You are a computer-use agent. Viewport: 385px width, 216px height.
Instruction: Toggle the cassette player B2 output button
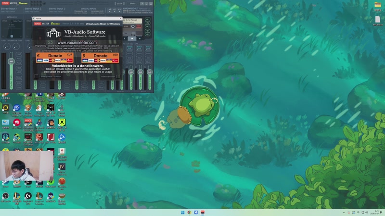pos(147,35)
